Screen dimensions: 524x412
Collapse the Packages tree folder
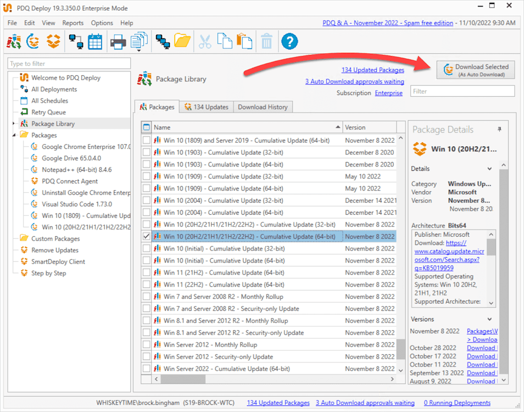pyautogui.click(x=13, y=135)
